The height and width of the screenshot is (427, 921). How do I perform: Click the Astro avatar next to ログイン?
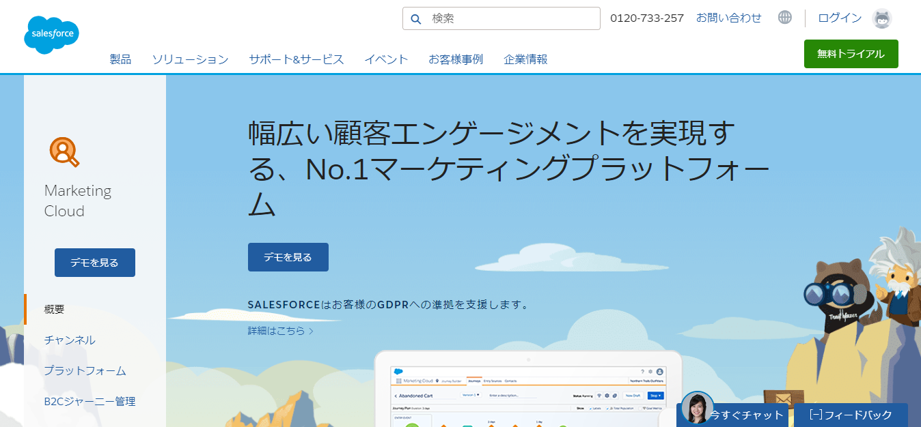(x=882, y=18)
